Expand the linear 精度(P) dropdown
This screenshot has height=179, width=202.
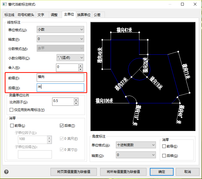(60, 39)
